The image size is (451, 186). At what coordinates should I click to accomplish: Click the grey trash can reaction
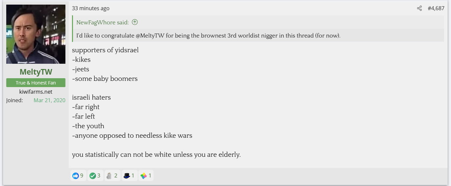pos(109,176)
